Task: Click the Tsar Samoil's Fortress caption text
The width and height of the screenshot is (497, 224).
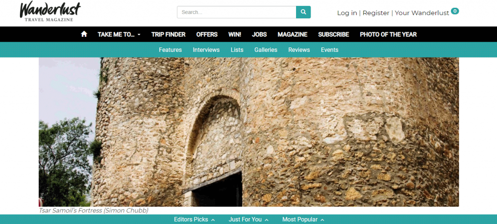Action: (x=94, y=210)
